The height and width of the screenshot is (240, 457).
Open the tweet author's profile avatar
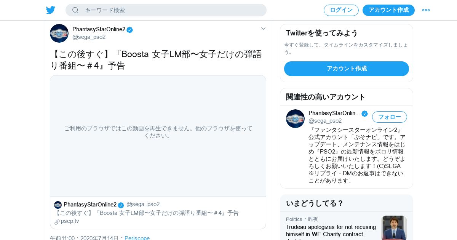(59, 33)
